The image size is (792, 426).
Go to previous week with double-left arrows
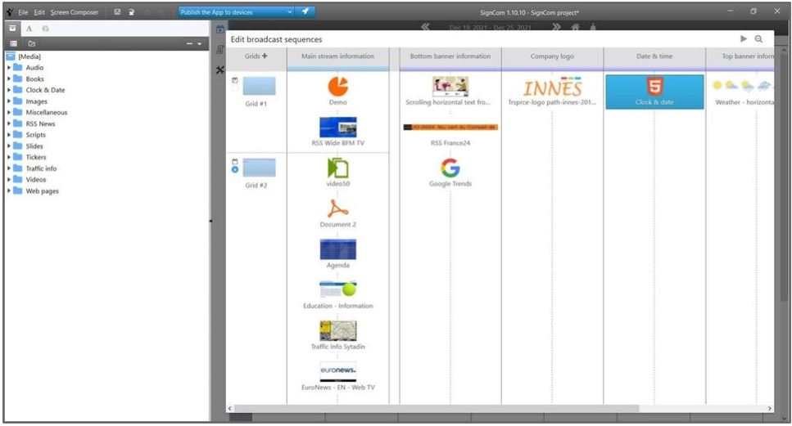425,27
